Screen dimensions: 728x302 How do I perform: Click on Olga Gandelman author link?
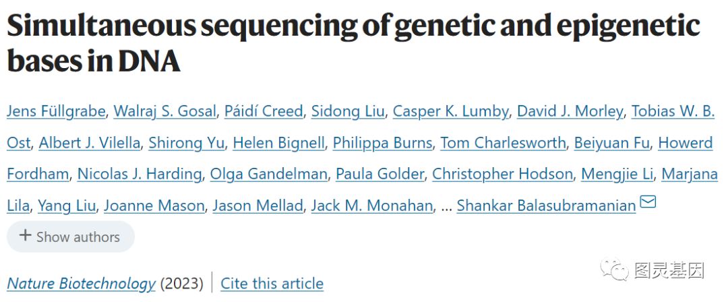pyautogui.click(x=269, y=174)
